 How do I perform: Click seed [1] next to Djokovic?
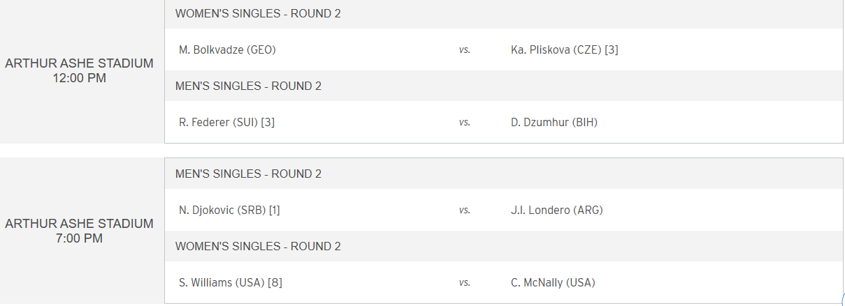[x=275, y=210]
